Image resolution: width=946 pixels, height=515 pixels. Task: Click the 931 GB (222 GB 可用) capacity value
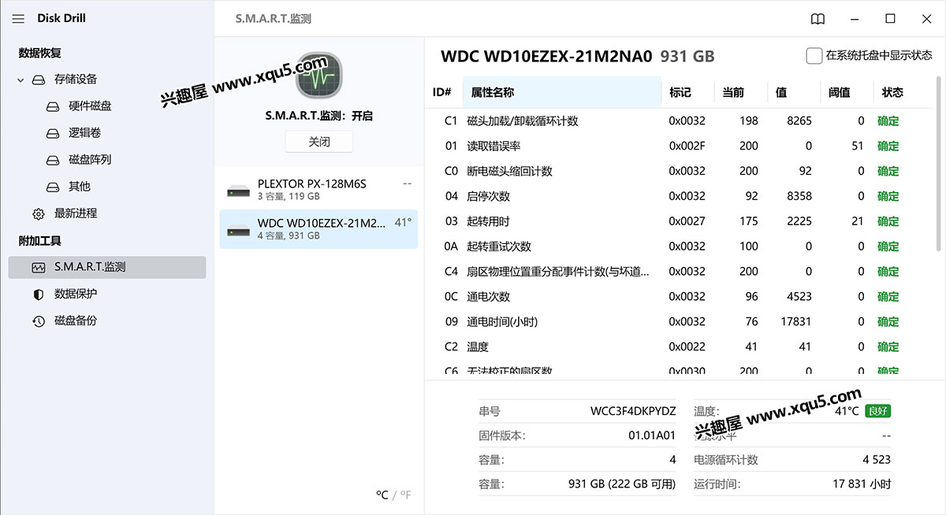(622, 484)
